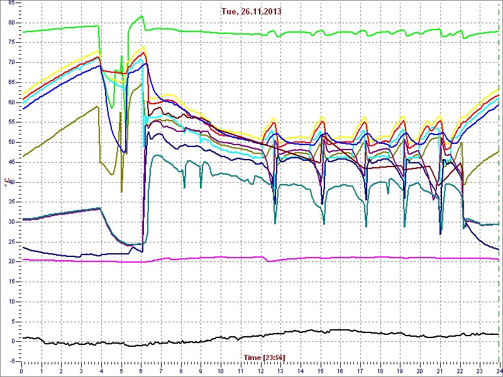Click the "°C" y-axis unit label
The width and height of the screenshot is (503, 377).
coord(6,182)
